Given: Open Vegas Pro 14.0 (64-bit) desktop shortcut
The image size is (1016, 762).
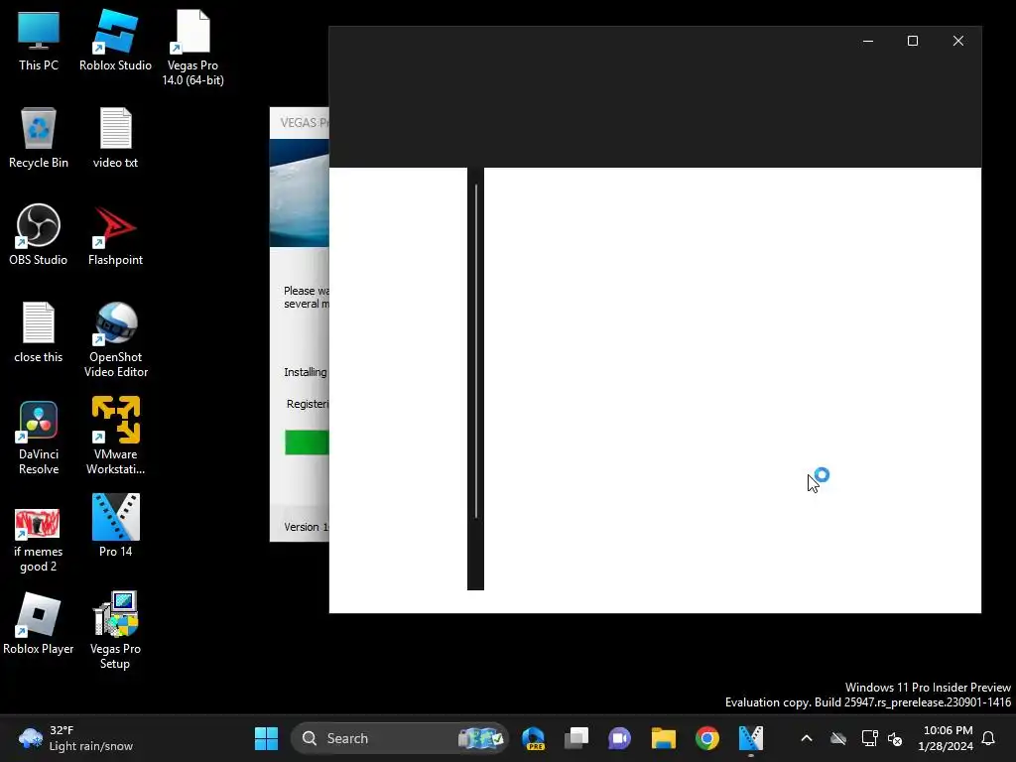Looking at the screenshot, I should [x=192, y=49].
